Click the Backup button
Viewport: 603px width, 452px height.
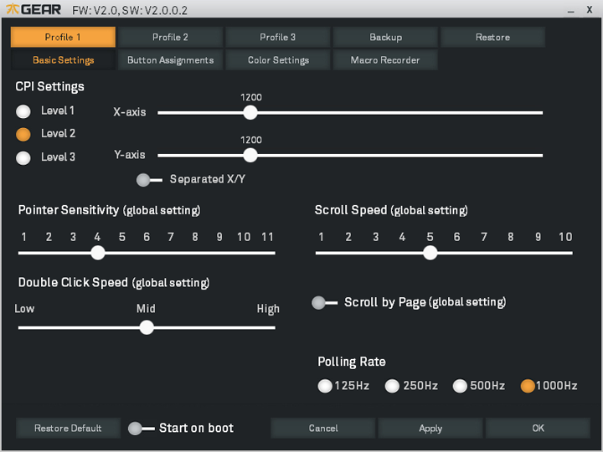(x=385, y=37)
